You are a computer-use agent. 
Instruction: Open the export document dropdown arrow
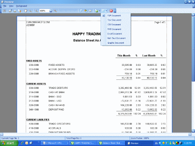(x=99, y=11)
